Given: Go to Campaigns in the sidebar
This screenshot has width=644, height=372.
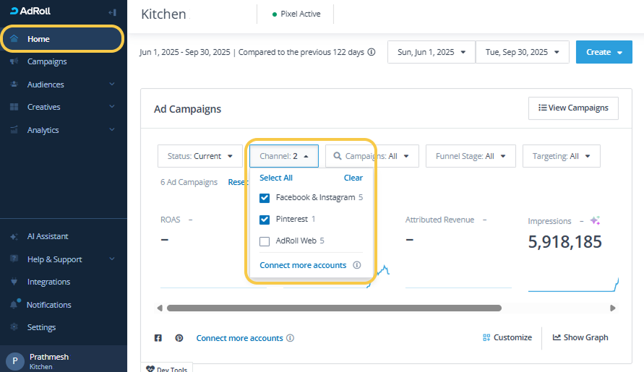Looking at the screenshot, I should [47, 62].
